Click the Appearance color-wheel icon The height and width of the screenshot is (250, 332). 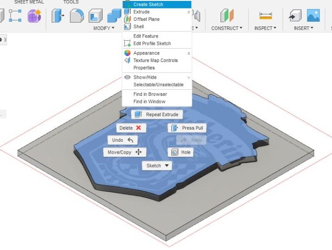128,53
